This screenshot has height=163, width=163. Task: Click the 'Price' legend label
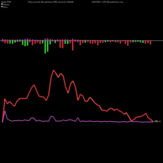point(5,7)
